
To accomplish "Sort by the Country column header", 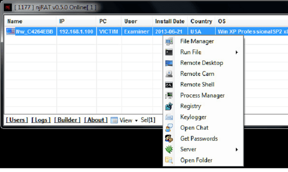I will 202,21.
